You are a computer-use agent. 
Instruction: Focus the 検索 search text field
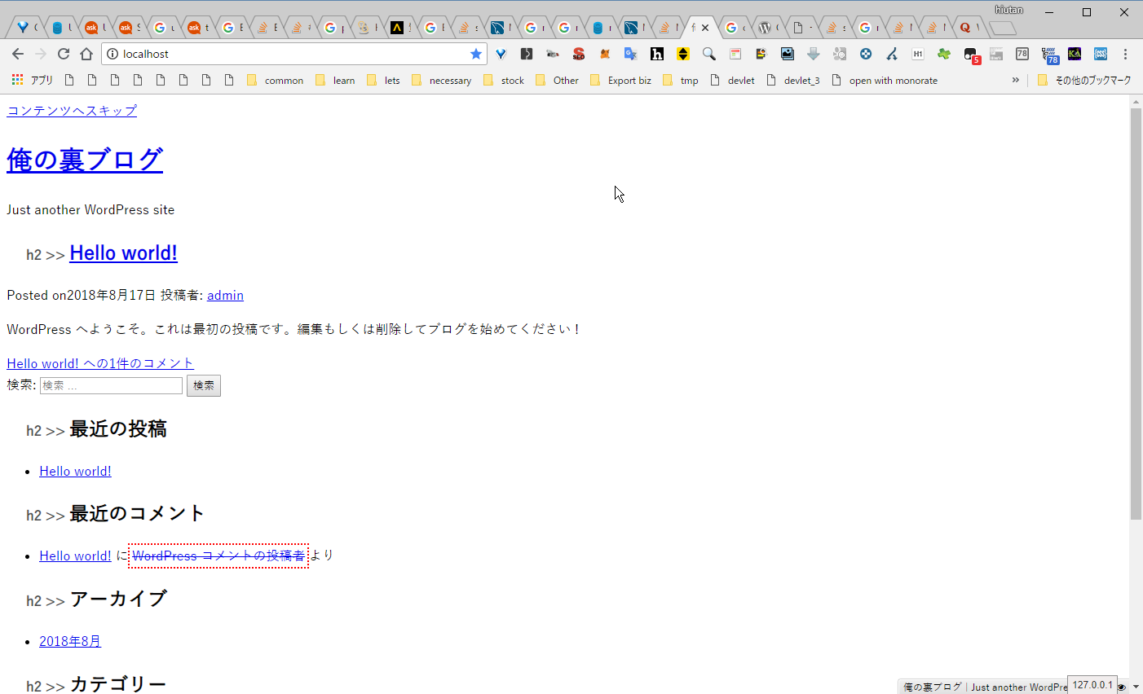click(x=111, y=385)
